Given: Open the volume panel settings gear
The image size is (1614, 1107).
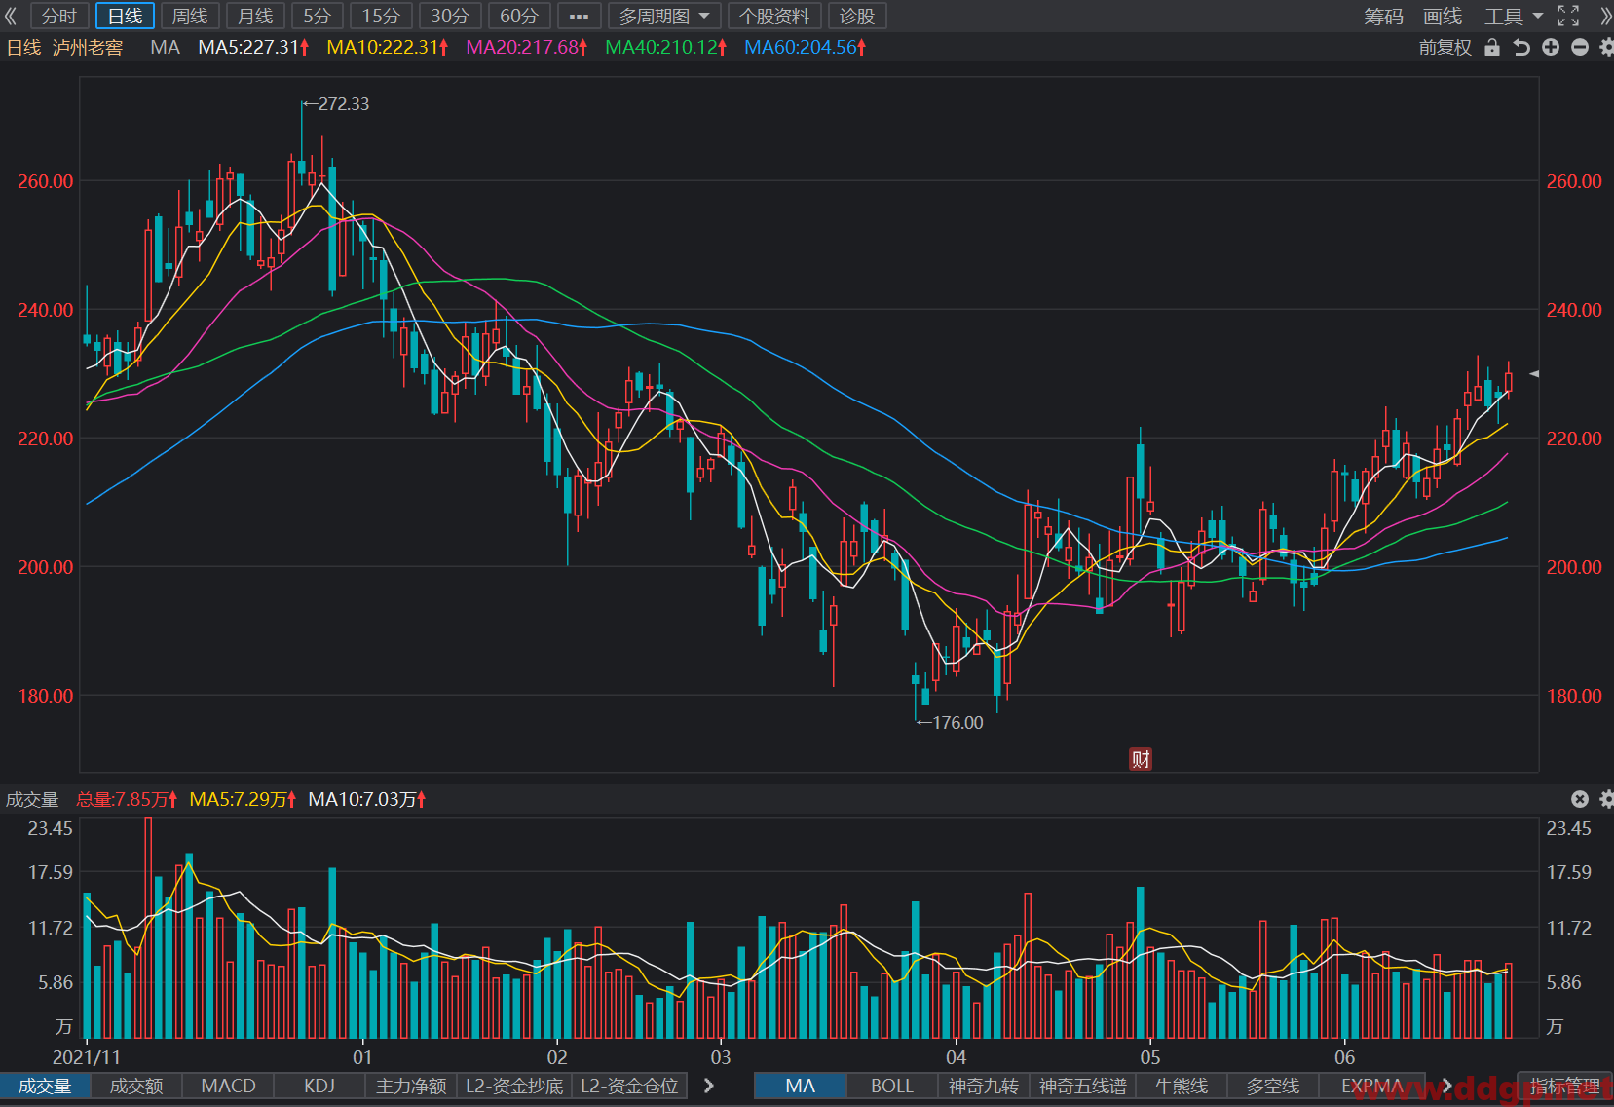Looking at the screenshot, I should coord(1606,799).
